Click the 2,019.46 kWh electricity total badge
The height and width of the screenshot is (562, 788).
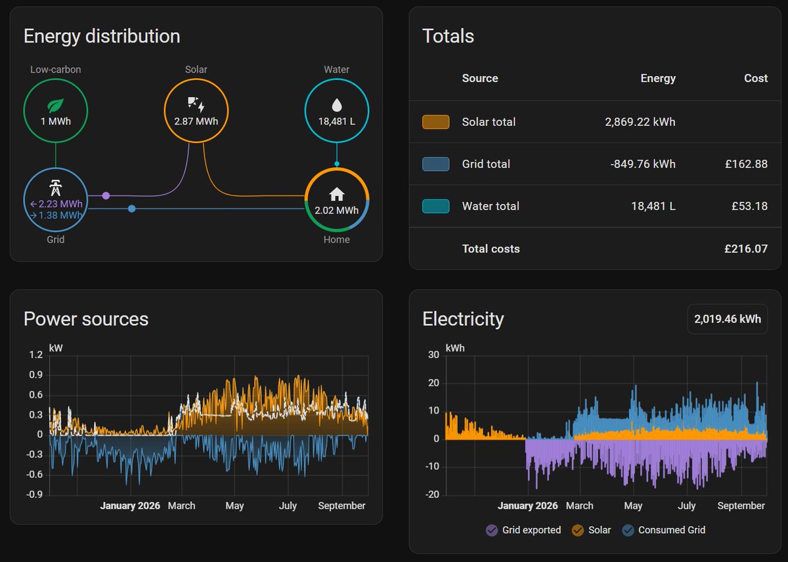pos(728,319)
